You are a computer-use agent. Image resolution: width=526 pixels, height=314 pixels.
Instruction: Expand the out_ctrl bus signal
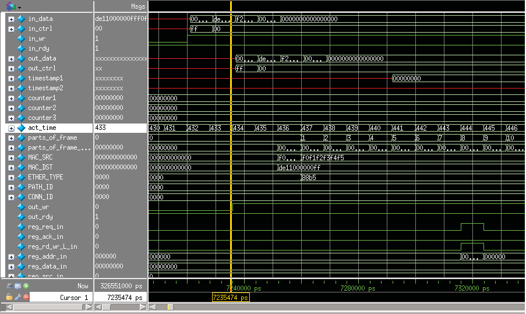[11, 69]
